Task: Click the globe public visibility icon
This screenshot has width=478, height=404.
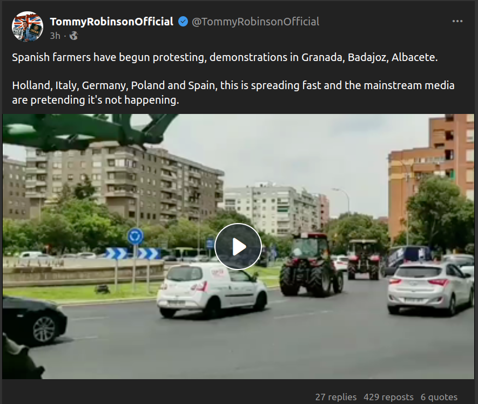Action: 73,36
